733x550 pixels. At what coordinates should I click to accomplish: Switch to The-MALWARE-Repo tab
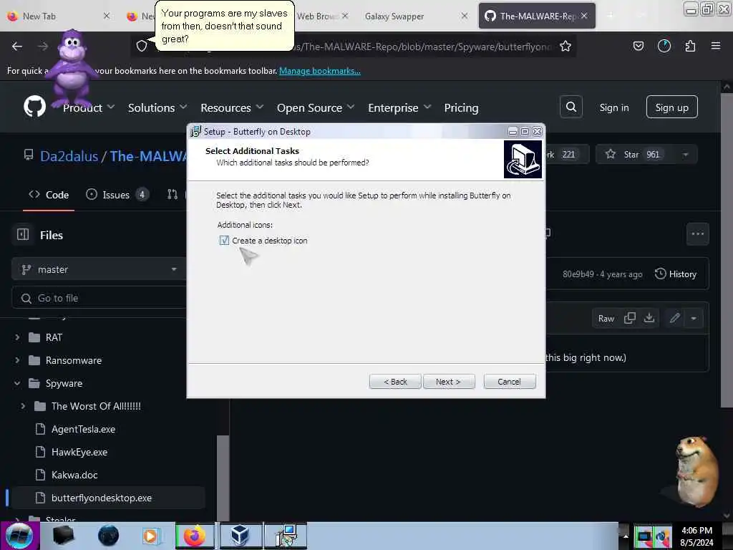[x=537, y=16]
